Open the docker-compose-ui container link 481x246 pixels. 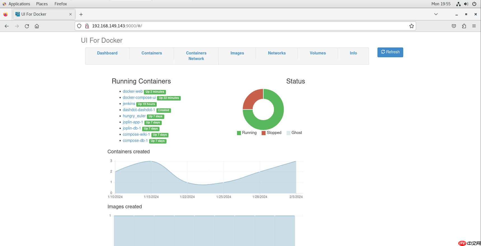(139, 97)
